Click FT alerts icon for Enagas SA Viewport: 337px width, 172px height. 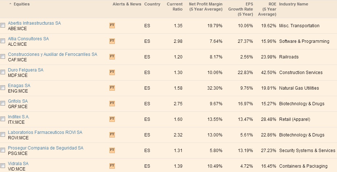click(x=112, y=88)
